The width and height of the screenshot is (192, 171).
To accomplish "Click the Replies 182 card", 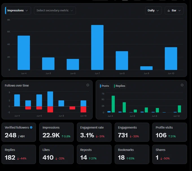I will (x=19, y=154).
